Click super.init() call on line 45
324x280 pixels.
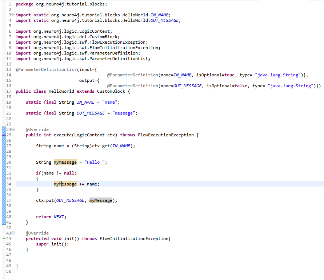click(51, 244)
